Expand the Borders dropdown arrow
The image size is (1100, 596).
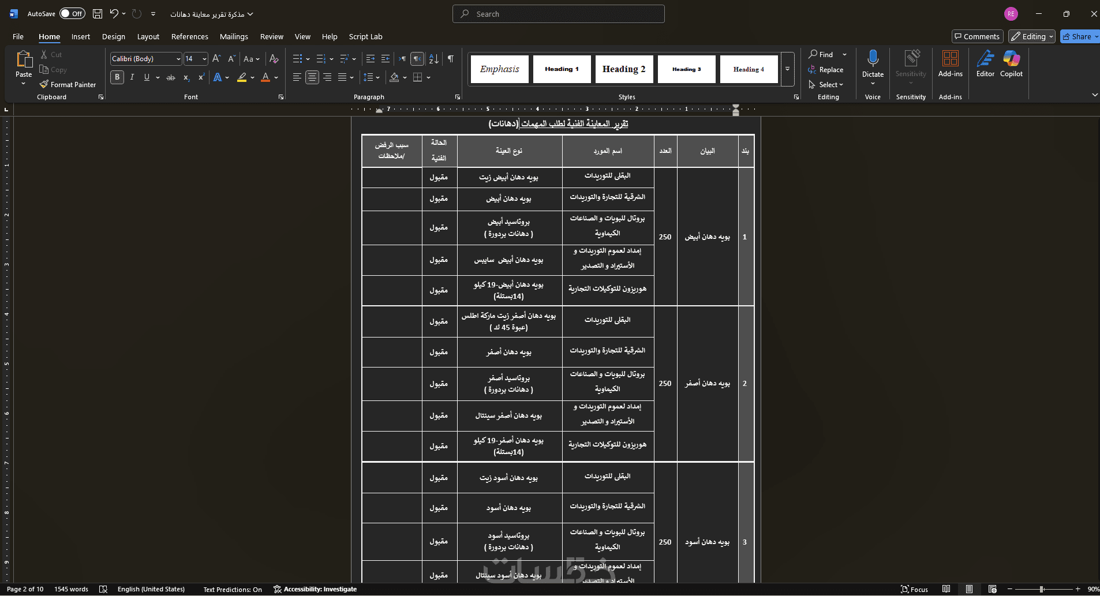coord(428,77)
